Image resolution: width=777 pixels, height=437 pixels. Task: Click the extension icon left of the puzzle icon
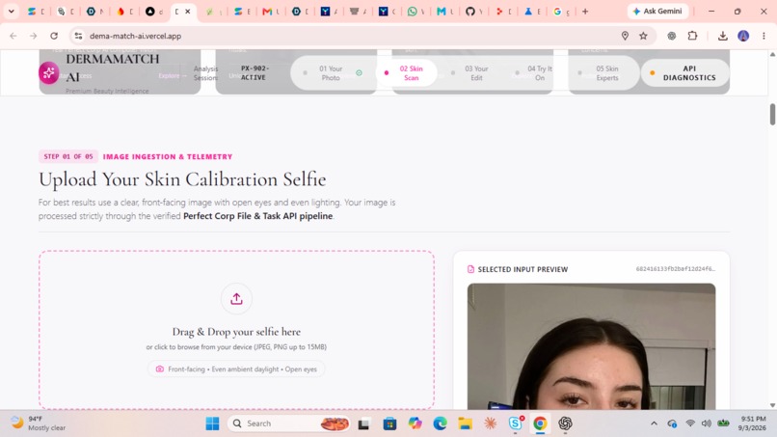(x=672, y=36)
